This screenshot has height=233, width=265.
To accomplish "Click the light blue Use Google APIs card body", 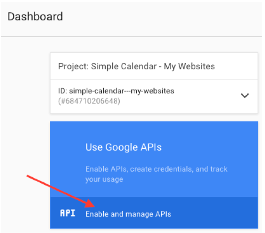I will 154,159.
